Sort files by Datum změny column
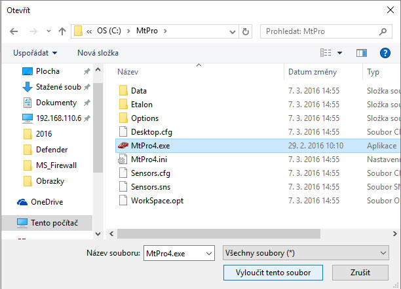 [313, 72]
